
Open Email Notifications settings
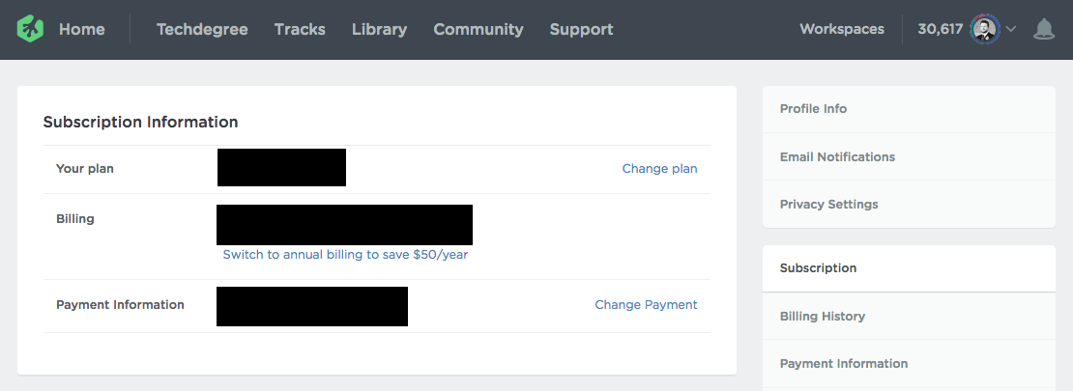[x=909, y=156]
